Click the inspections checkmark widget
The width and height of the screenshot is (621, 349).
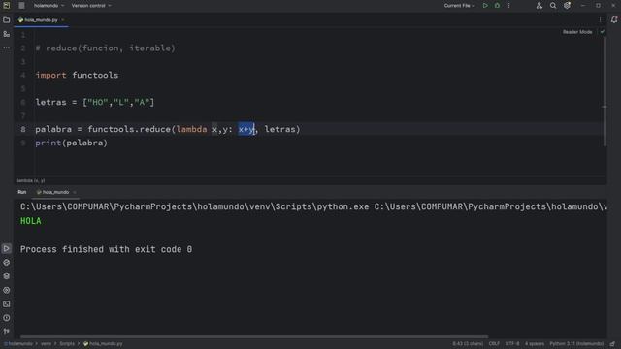click(x=602, y=32)
